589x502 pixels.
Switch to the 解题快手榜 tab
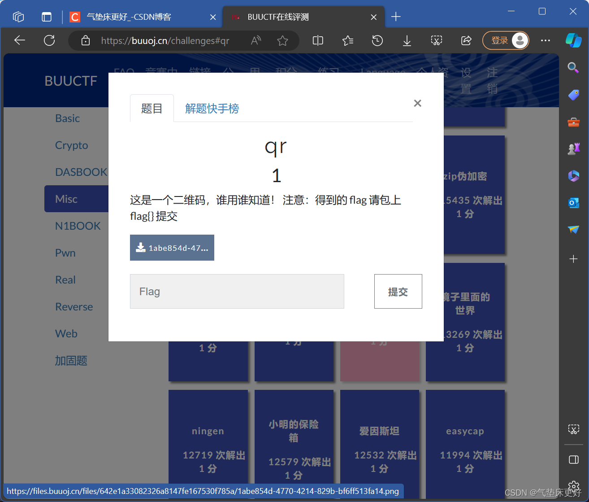point(212,108)
